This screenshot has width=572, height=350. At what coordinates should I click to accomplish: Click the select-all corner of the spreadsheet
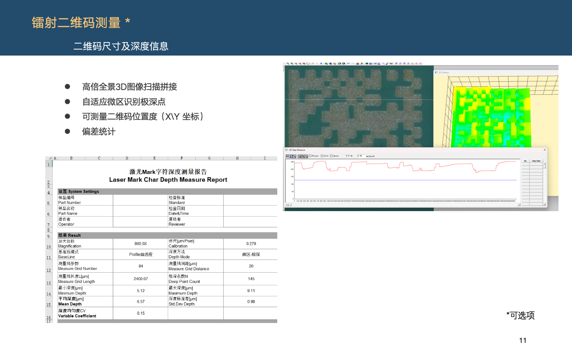49,158
